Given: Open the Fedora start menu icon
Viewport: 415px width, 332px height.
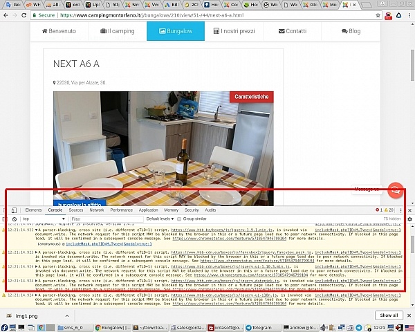Looking at the screenshot, I should (x=5, y=327).
